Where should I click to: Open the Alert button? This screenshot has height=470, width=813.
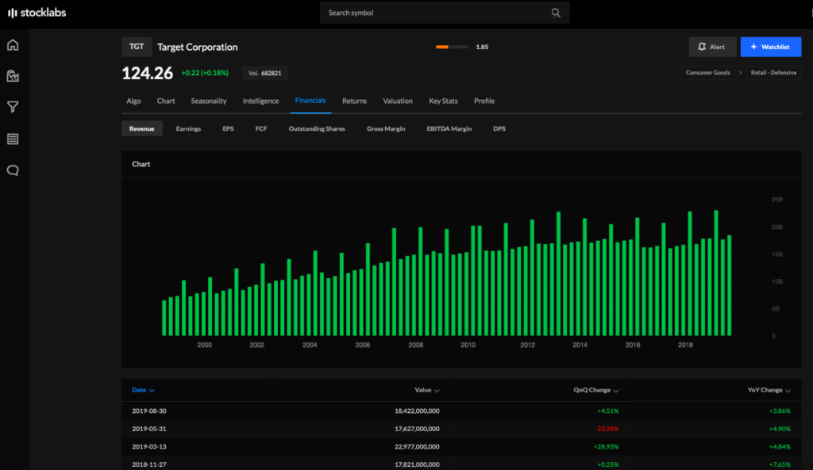pyautogui.click(x=712, y=47)
